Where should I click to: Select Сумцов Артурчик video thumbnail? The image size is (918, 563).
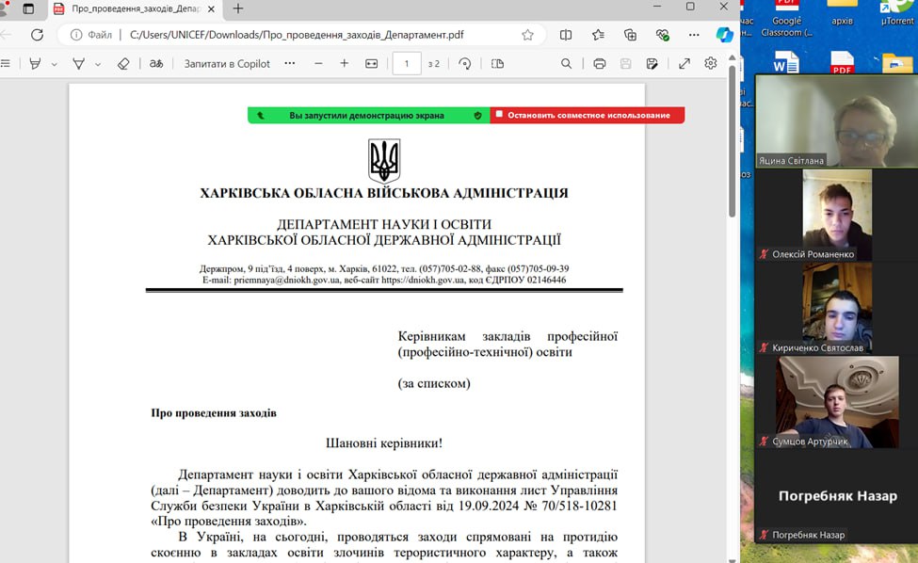tap(837, 402)
